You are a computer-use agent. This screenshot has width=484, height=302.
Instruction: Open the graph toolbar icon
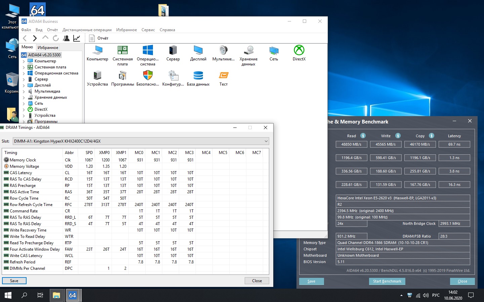[77, 38]
